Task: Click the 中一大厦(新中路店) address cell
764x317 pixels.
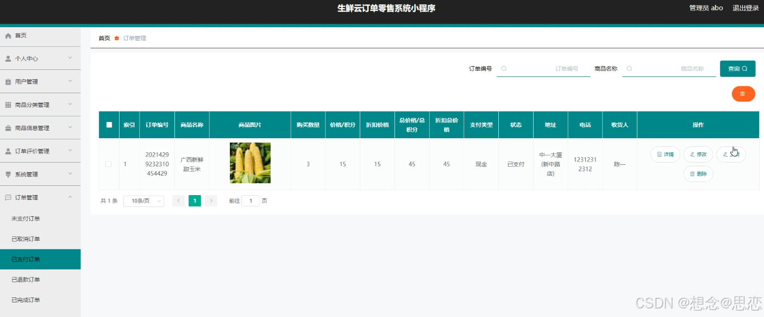Action: click(x=550, y=164)
